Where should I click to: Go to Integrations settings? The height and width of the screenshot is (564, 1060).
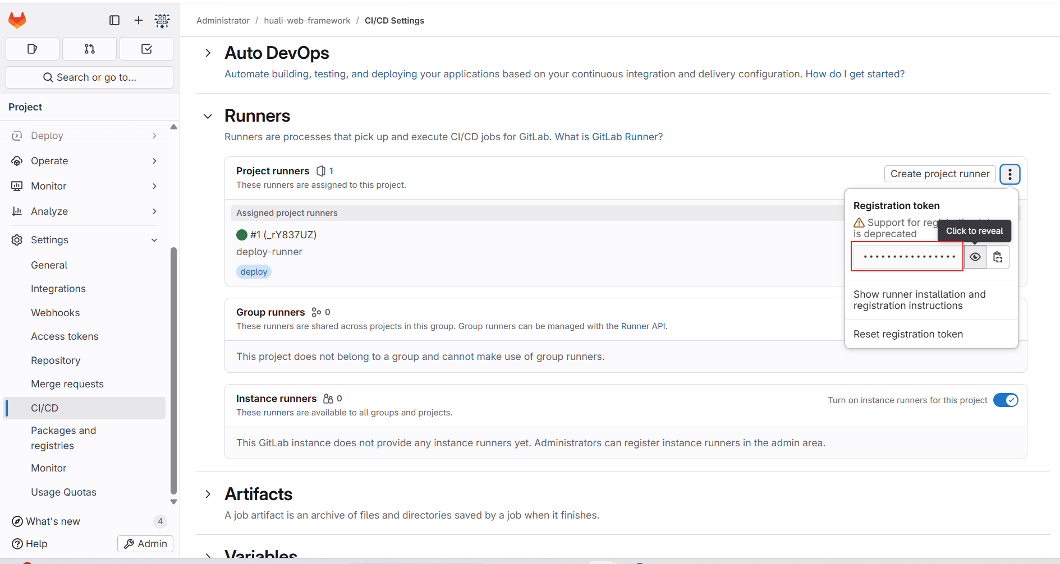point(84,289)
